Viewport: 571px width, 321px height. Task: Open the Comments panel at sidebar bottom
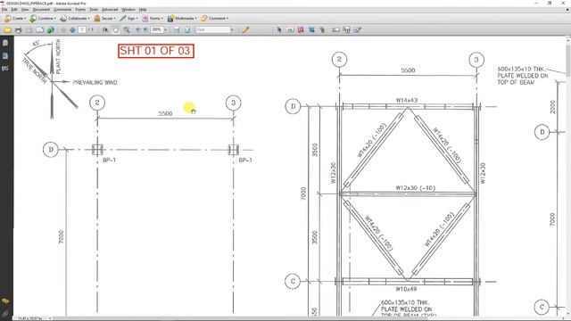(5, 301)
